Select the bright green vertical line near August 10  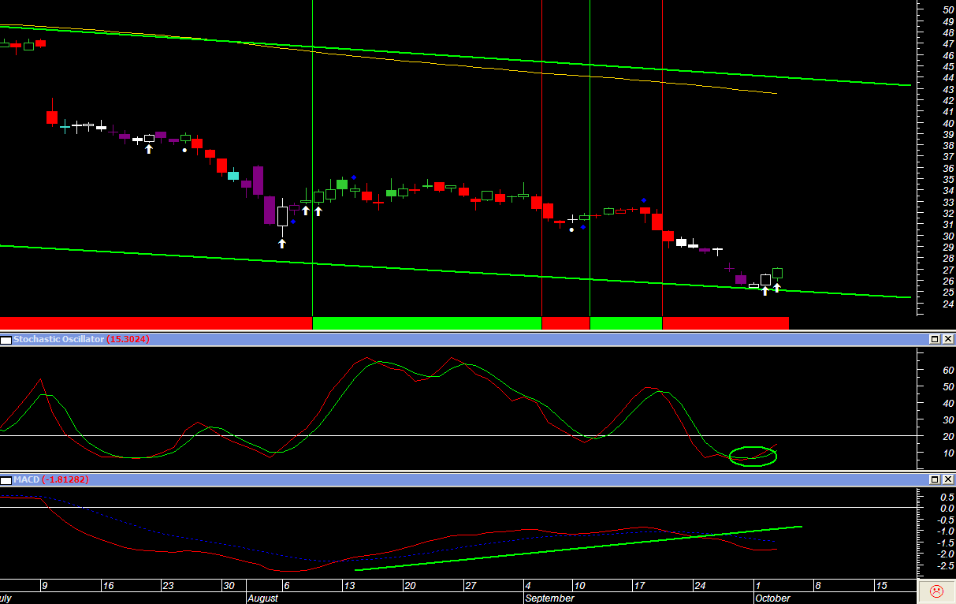pyautogui.click(x=313, y=158)
